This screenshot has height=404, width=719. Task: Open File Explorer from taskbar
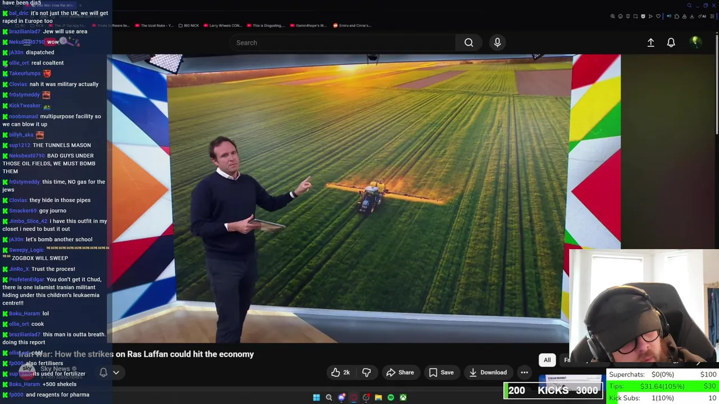tap(379, 397)
